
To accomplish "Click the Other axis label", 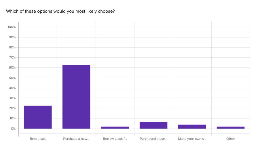I will pos(231,139).
